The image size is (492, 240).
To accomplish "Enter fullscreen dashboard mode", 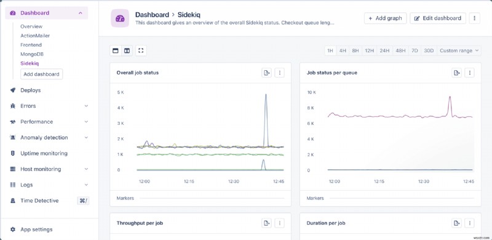I will click(x=141, y=50).
